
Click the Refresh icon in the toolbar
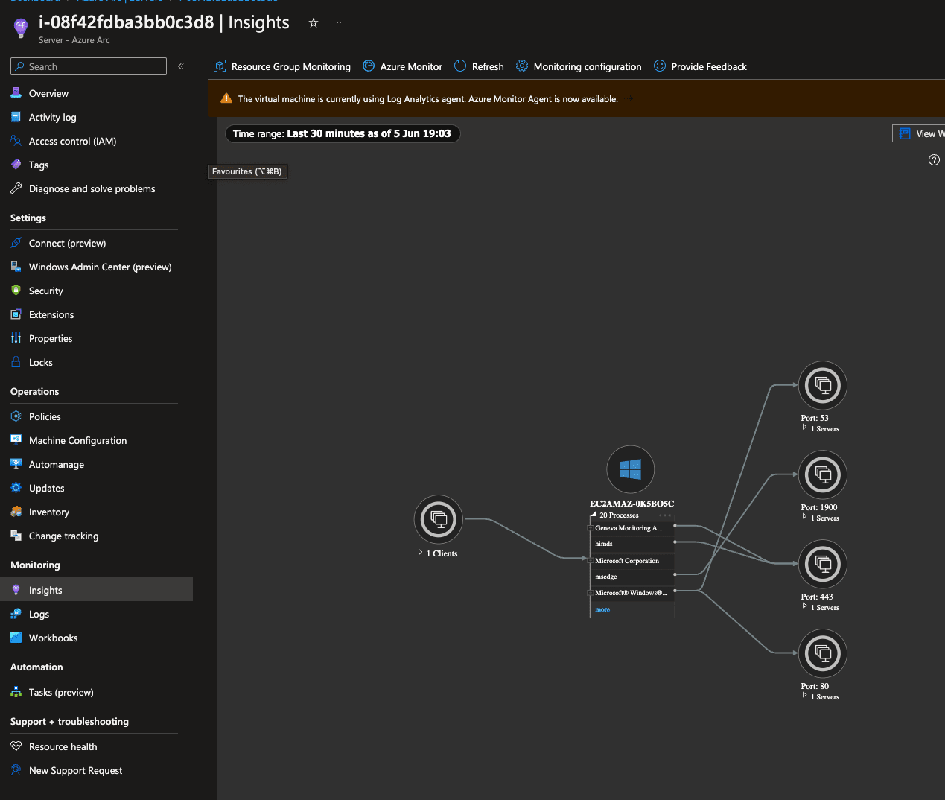click(x=459, y=66)
